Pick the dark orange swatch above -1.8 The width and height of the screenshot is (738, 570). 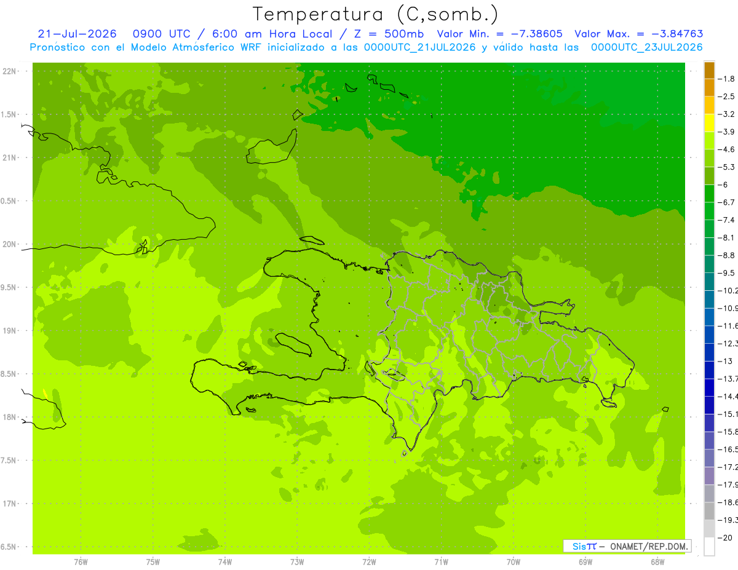click(x=709, y=70)
